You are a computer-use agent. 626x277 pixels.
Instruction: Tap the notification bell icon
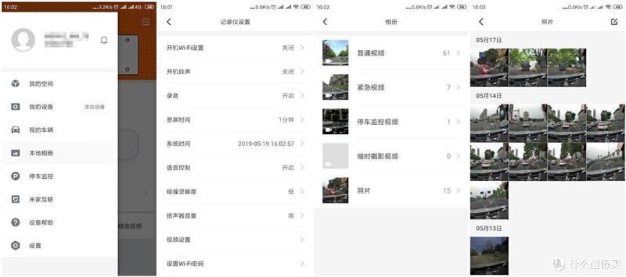104,40
